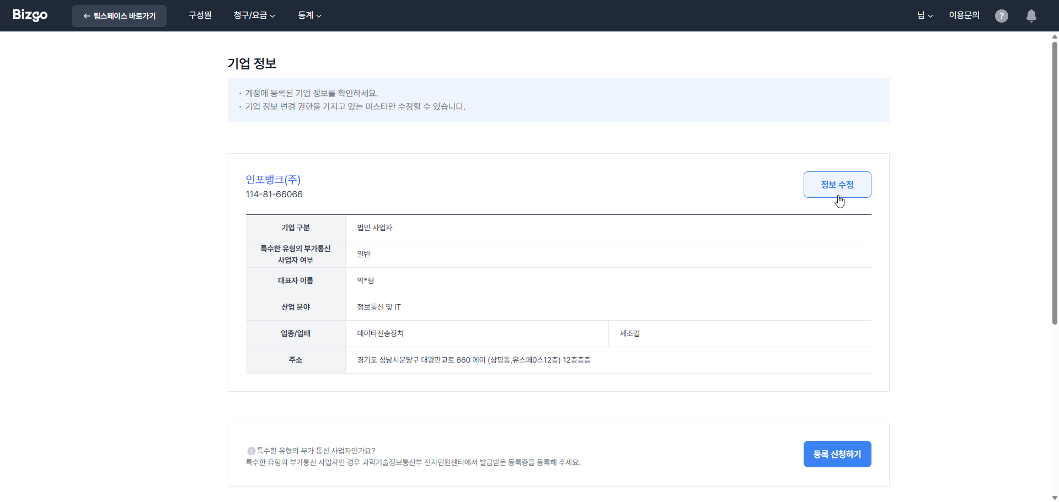Click the vertical scrollbar thumb
This screenshot has height=502, width=1059.
point(1055,182)
